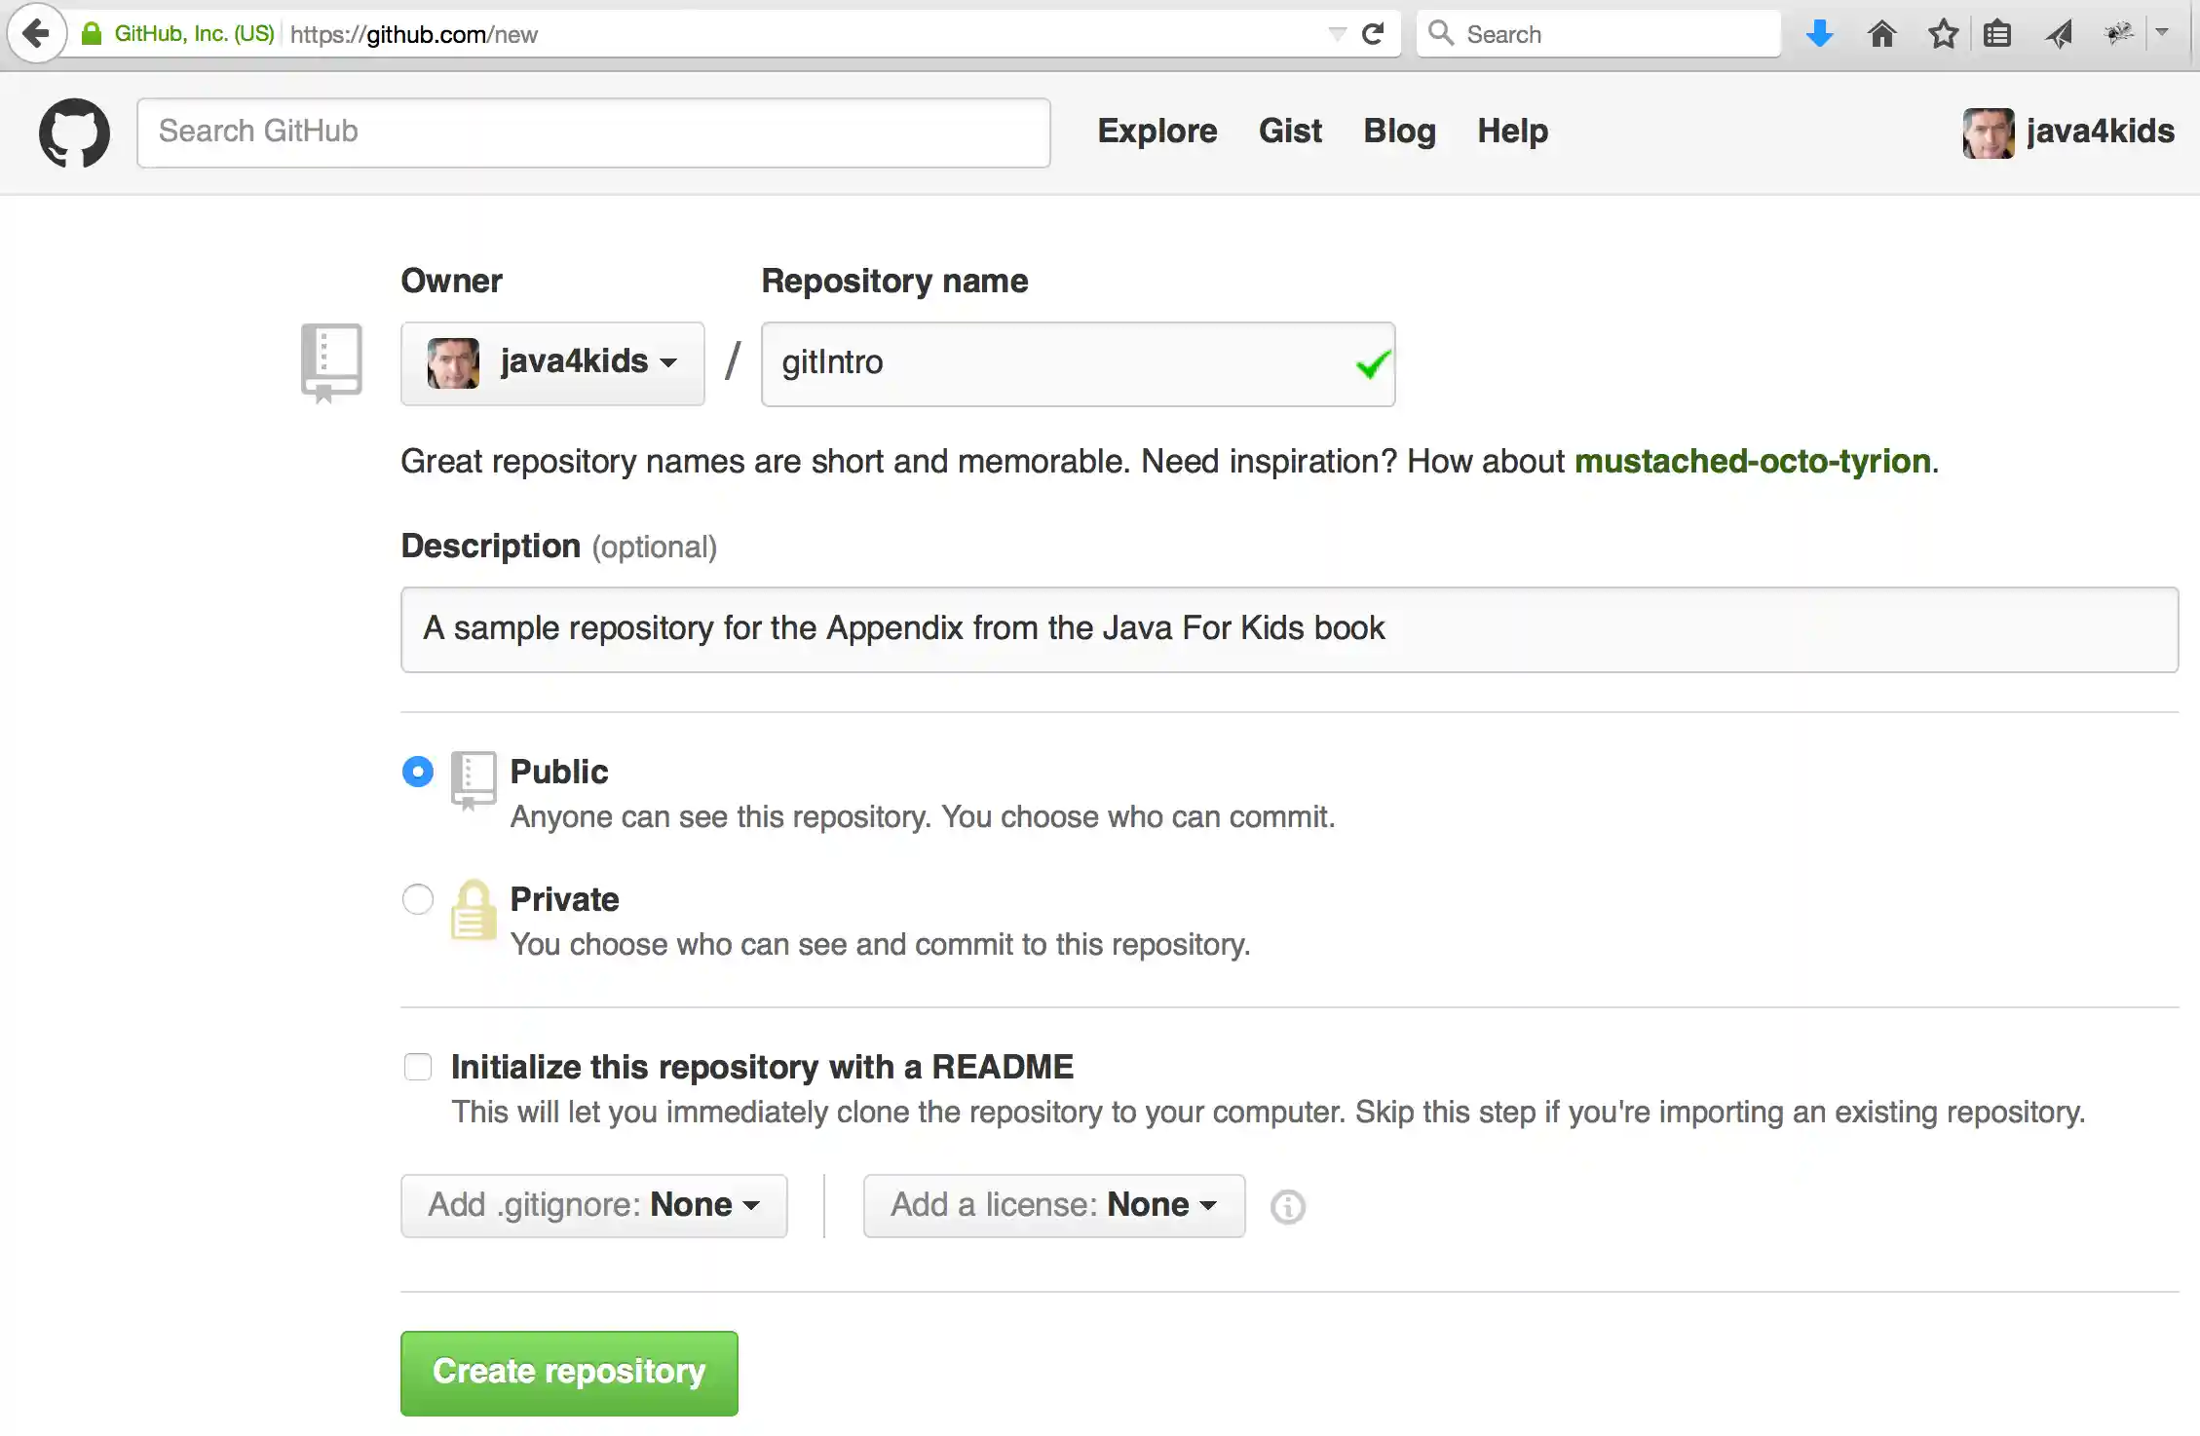This screenshot has height=1436, width=2200.
Task: Click the repository book icon beside Owner
Action: coord(331,361)
